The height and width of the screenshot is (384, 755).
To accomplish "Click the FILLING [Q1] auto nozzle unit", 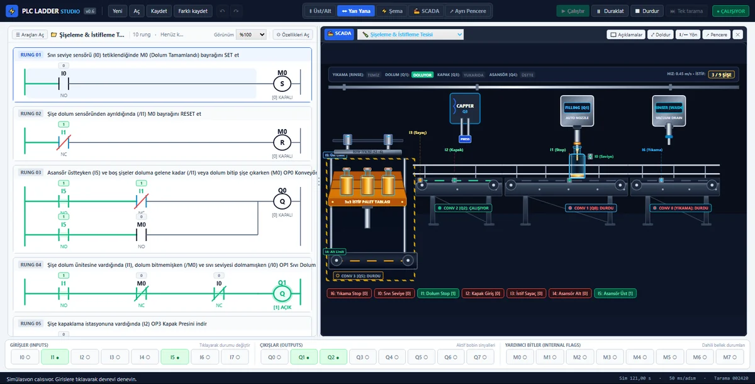I will 577,110.
